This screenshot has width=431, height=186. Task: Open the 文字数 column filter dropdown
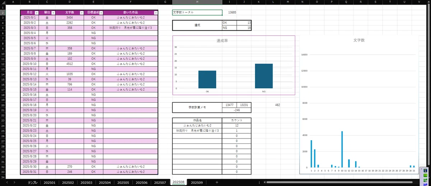(81, 13)
